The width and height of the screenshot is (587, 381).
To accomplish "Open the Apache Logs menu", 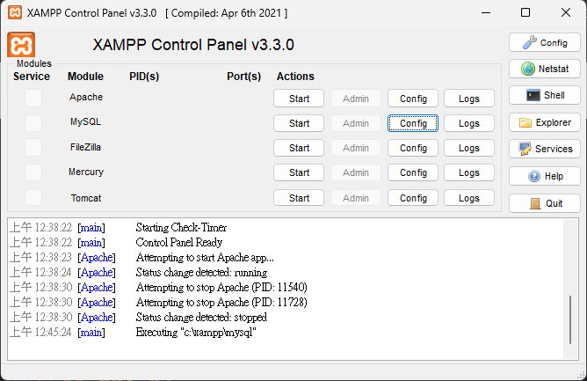I will pyautogui.click(x=469, y=99).
